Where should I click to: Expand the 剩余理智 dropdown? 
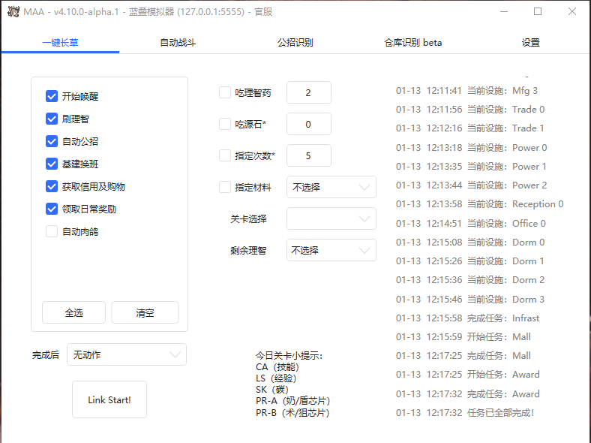[x=331, y=250]
